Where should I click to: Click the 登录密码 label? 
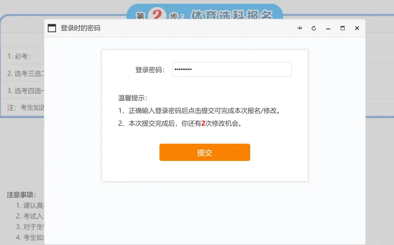[x=150, y=70]
